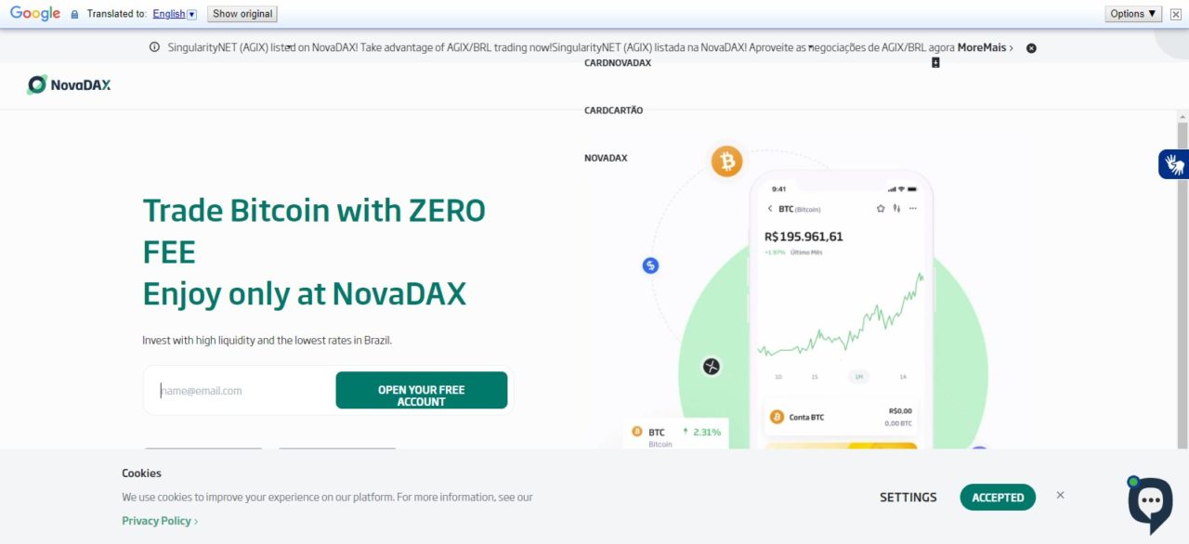The width and height of the screenshot is (1189, 544).
Task: Click the Show original button
Action: (x=242, y=14)
